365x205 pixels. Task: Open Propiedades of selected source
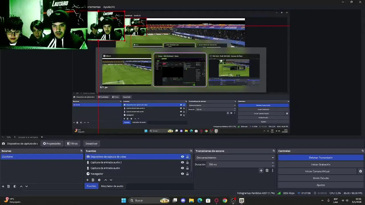pos(52,143)
